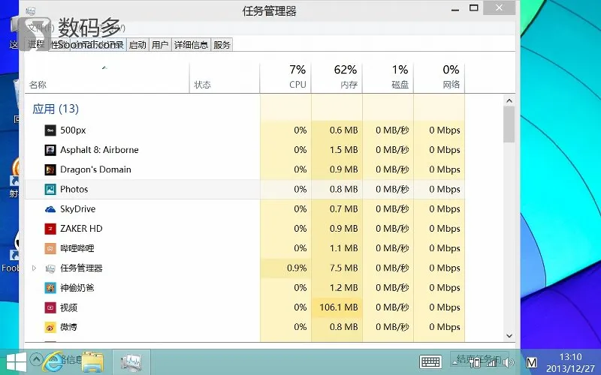
Task: Open File Explorer from the taskbar
Action: [92, 362]
